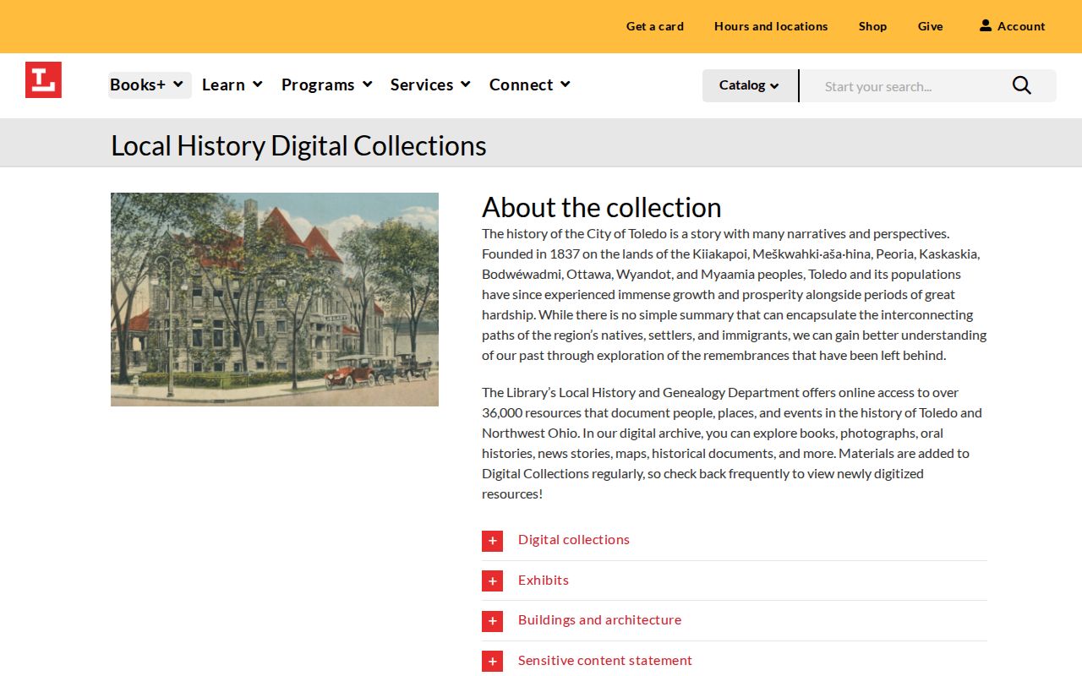The height and width of the screenshot is (676, 1082).
Task: Expand the Buildings and architecture label
Action: click(x=599, y=619)
